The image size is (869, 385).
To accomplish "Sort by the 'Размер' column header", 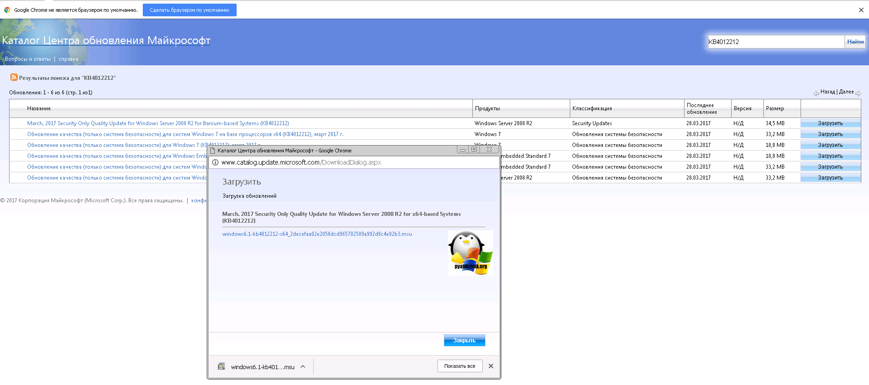I will (x=775, y=108).
